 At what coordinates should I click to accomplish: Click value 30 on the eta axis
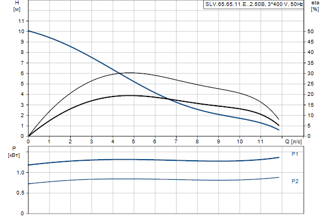[310, 74]
